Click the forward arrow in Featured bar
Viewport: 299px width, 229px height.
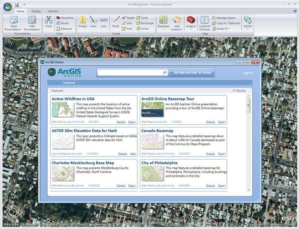(x=57, y=83)
